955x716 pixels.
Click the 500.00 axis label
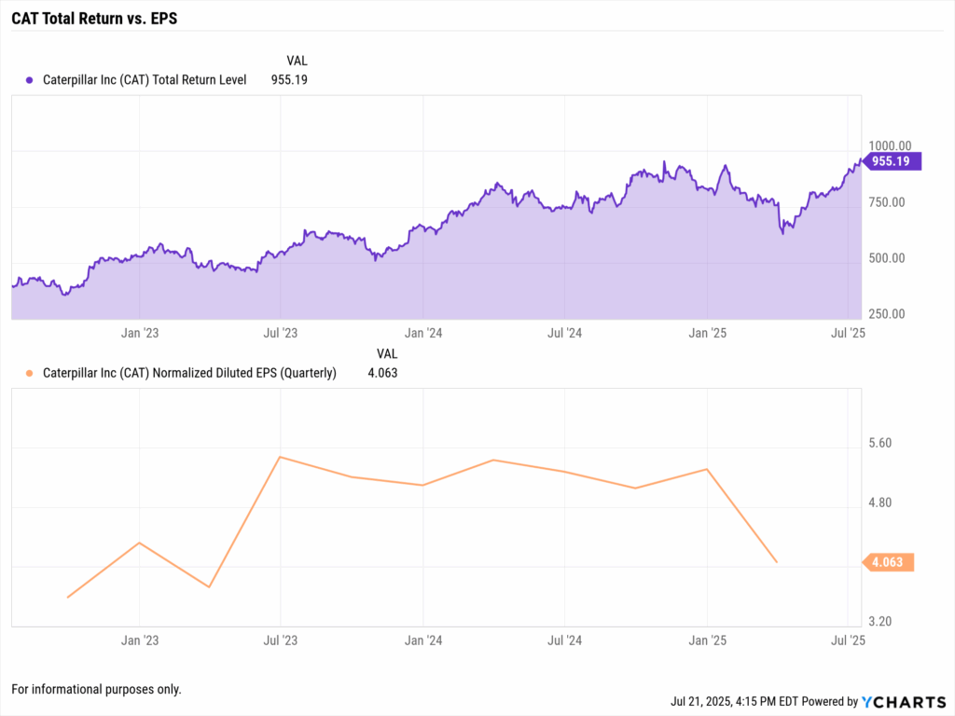(887, 258)
